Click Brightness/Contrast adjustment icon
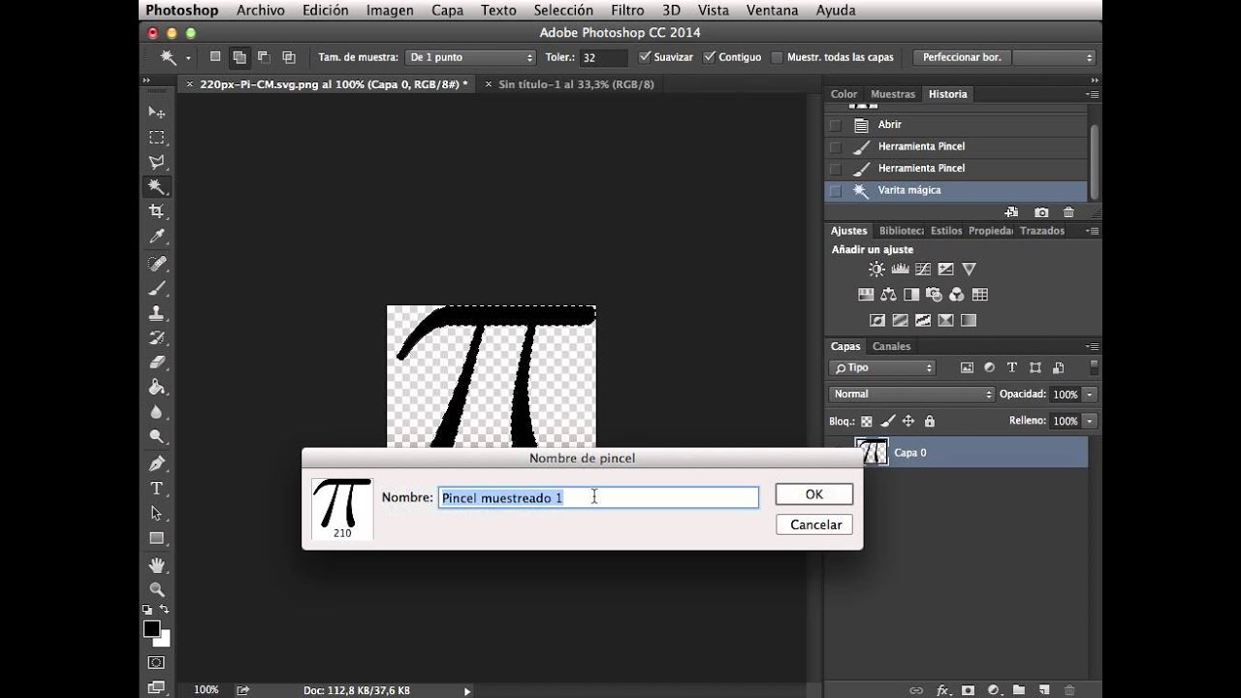Screen dimensions: 1241x698 tap(876, 270)
